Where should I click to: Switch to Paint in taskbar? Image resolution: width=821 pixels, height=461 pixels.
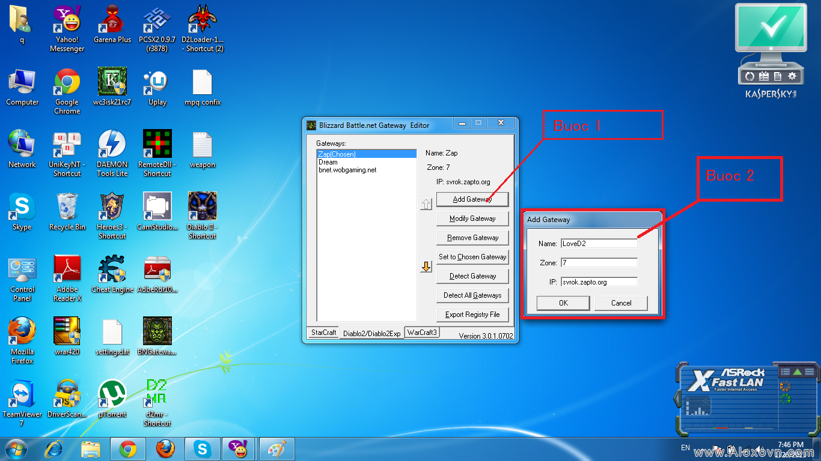click(x=276, y=448)
